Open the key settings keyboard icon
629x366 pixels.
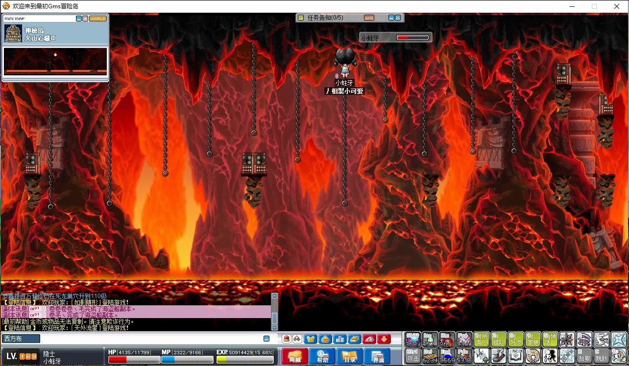(x=369, y=339)
